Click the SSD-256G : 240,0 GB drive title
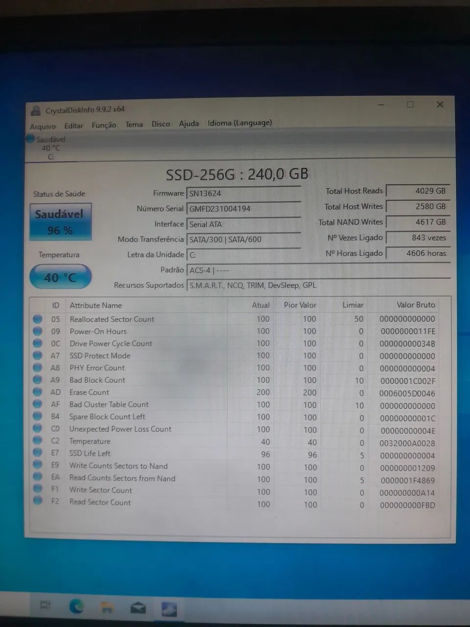Viewport: 470px width, 627px height. click(237, 174)
